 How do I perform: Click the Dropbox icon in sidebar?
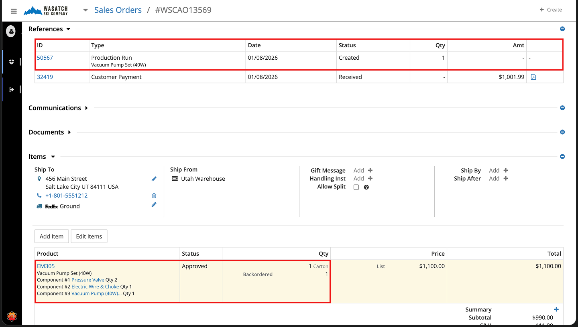coord(11,62)
